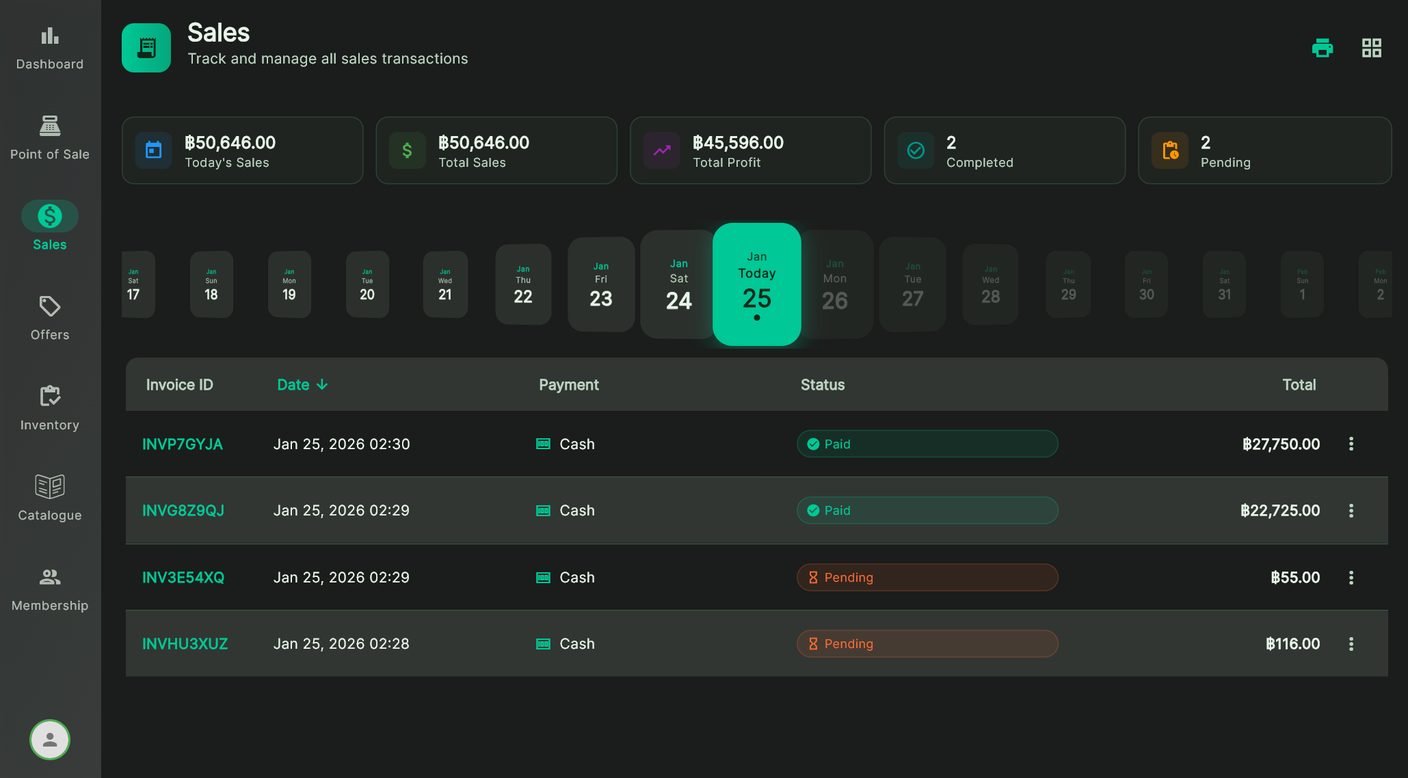Open the Dashboard section in the sidebar
The width and height of the screenshot is (1408, 778).
49,46
